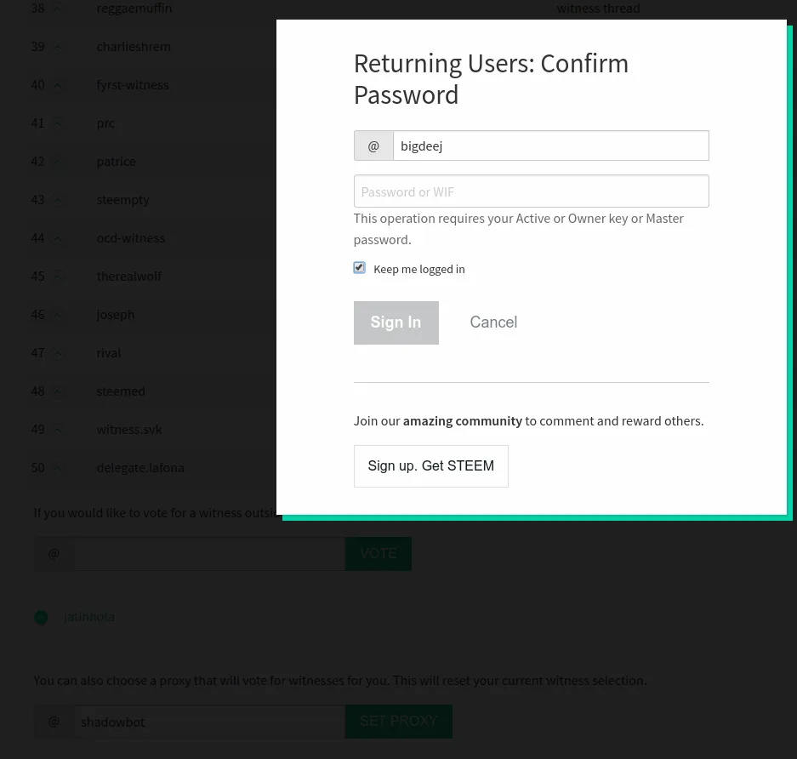The width and height of the screenshot is (797, 759).
Task: Uncheck Keep me logged in
Action: (359, 268)
